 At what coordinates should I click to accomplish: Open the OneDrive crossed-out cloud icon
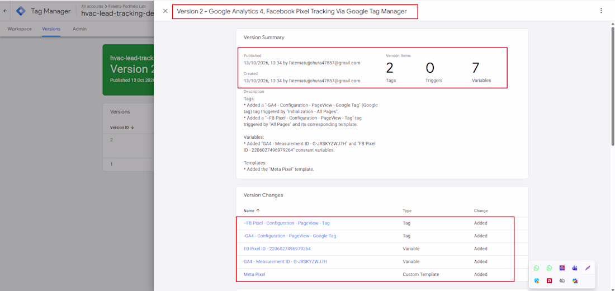pos(562,281)
